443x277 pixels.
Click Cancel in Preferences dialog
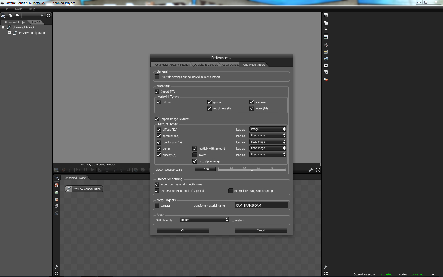(x=261, y=230)
